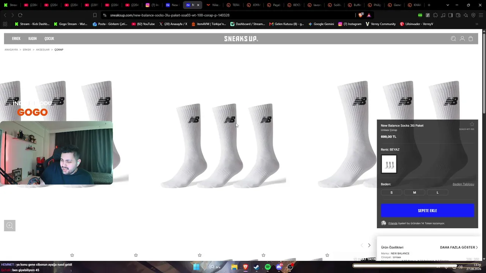Switch to the first Kick Stream tab
486x273 pixels.
tap(10, 5)
